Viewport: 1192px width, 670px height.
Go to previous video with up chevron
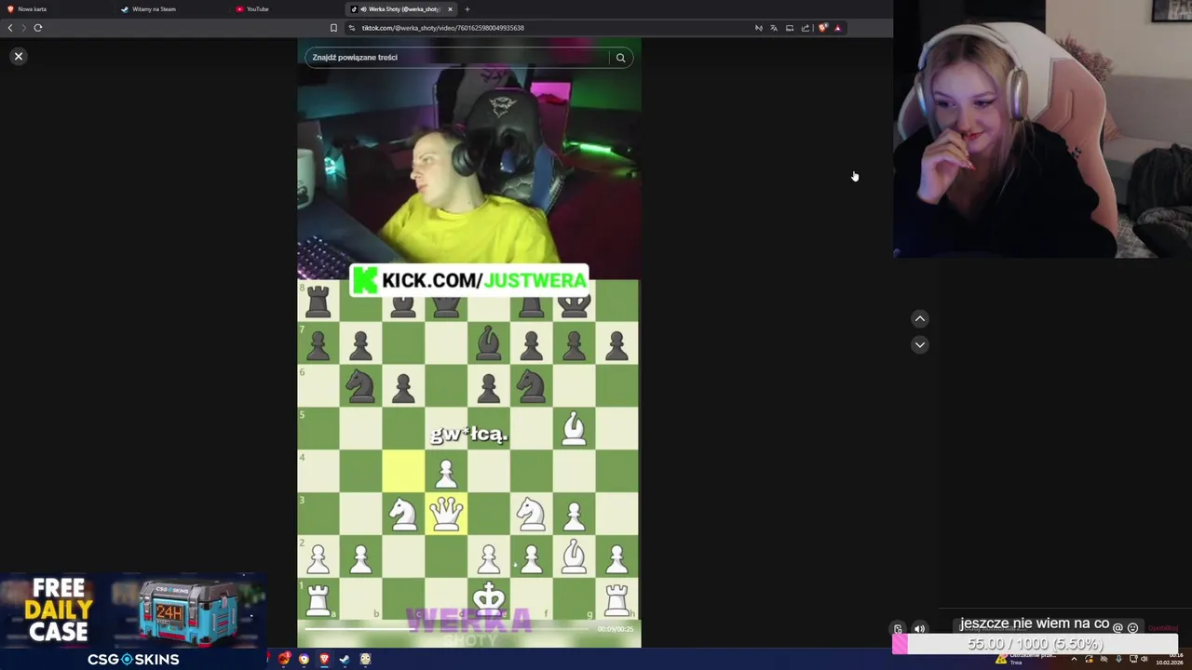(920, 319)
